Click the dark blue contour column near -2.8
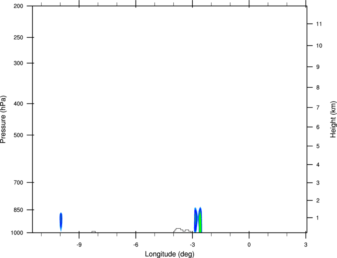Screen dimensions: 337x258 pyautogui.click(x=195, y=220)
